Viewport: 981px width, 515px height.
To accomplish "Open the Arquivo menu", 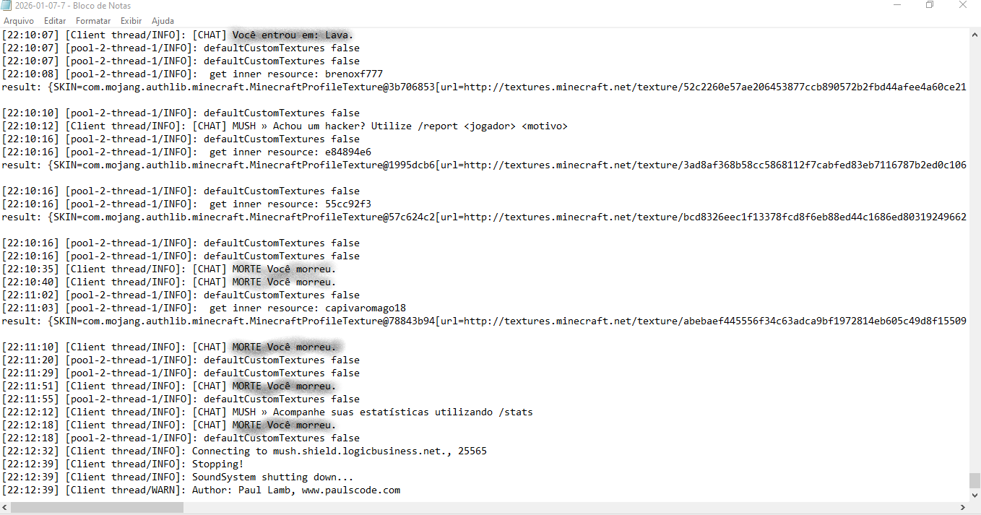I will [19, 21].
